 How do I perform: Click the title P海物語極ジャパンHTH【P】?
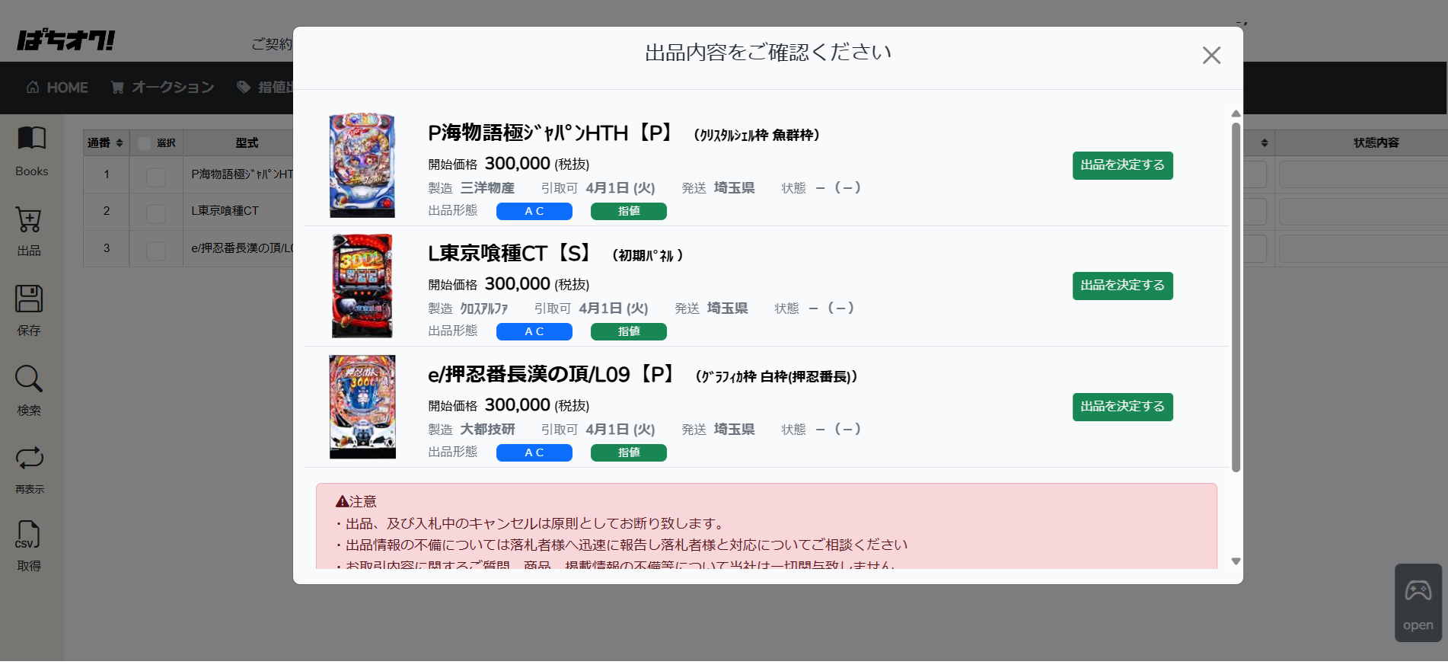pos(551,133)
